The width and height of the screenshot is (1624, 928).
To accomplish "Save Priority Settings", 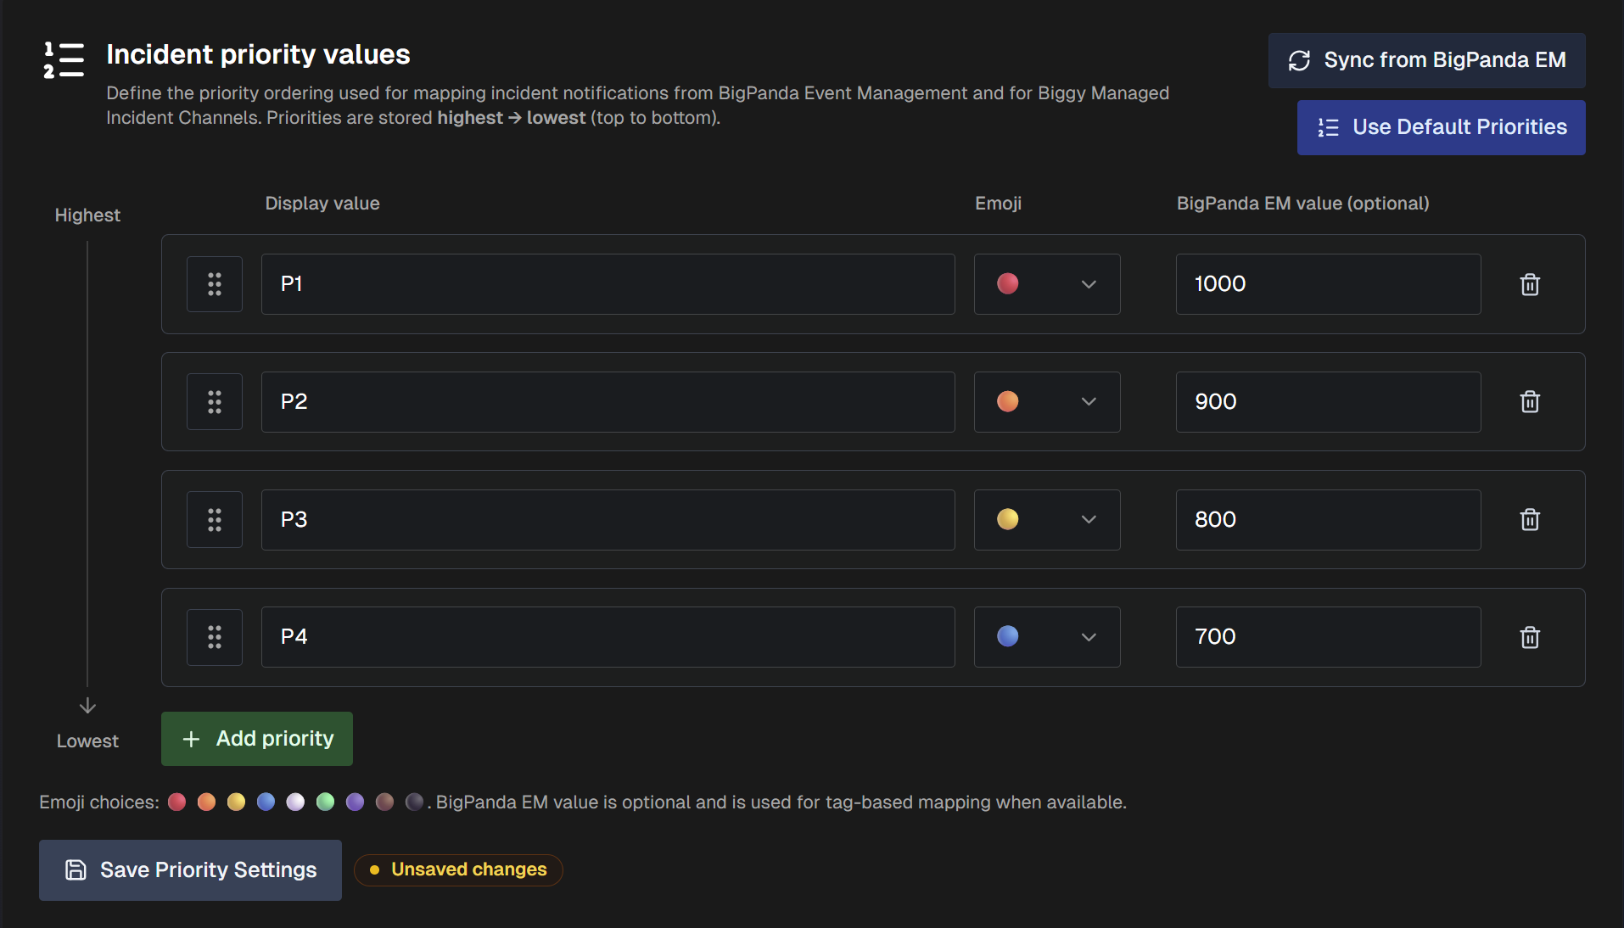I will click(x=190, y=870).
